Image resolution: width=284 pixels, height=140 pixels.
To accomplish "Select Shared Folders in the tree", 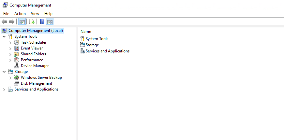I will 34,54.
